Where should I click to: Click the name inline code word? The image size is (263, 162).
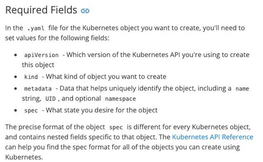[x=242, y=88]
